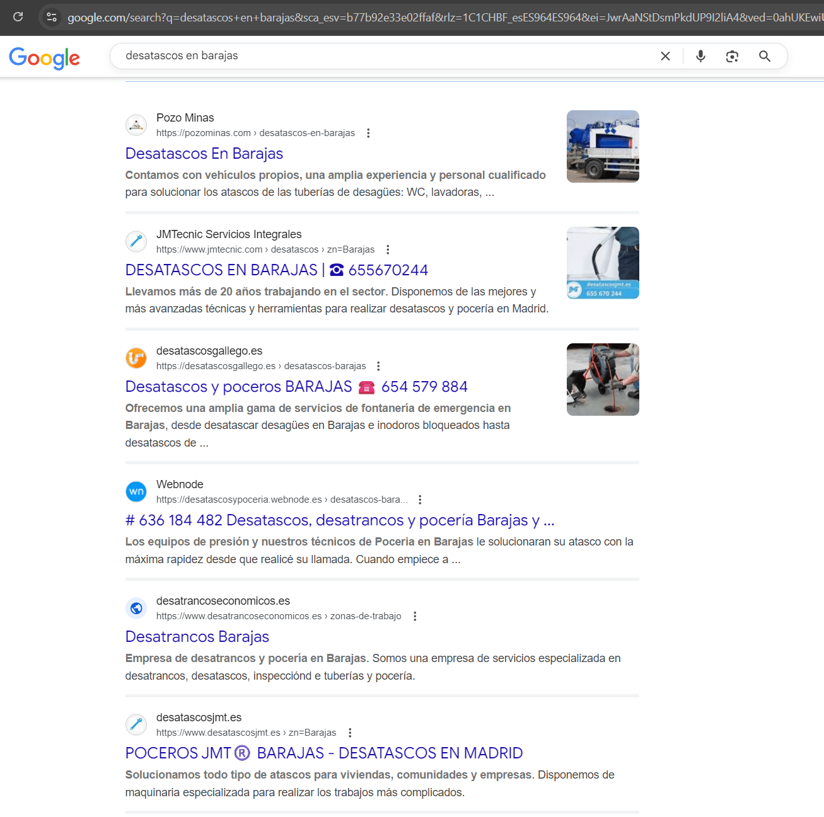This screenshot has width=824, height=817.
Task: Click JMTecnic Servicios Integrales favicon
Action: pos(136,241)
